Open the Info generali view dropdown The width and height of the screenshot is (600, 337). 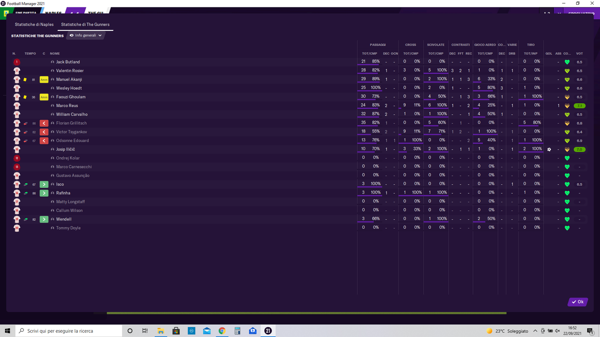coord(86,35)
